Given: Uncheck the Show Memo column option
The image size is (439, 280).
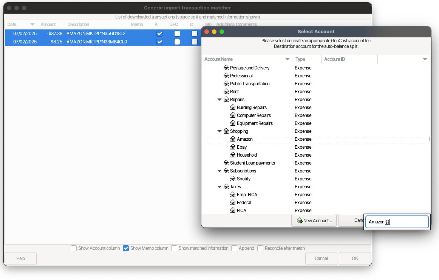Looking at the screenshot, I should (x=126, y=248).
